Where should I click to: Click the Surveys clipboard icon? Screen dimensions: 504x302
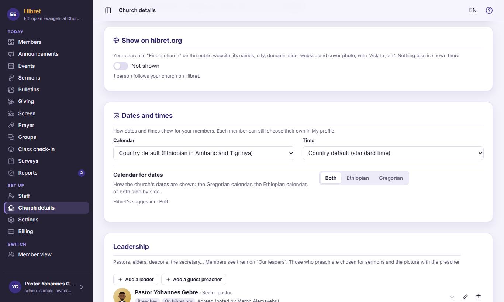tap(11, 161)
